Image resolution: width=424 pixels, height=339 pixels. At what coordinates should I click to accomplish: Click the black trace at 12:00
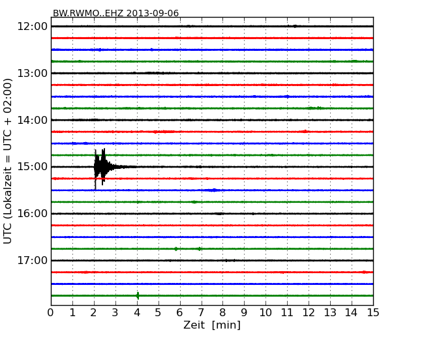click(x=212, y=26)
